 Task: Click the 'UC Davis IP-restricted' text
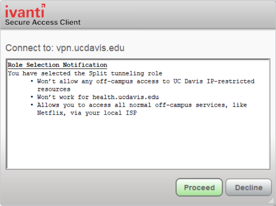click(214, 81)
